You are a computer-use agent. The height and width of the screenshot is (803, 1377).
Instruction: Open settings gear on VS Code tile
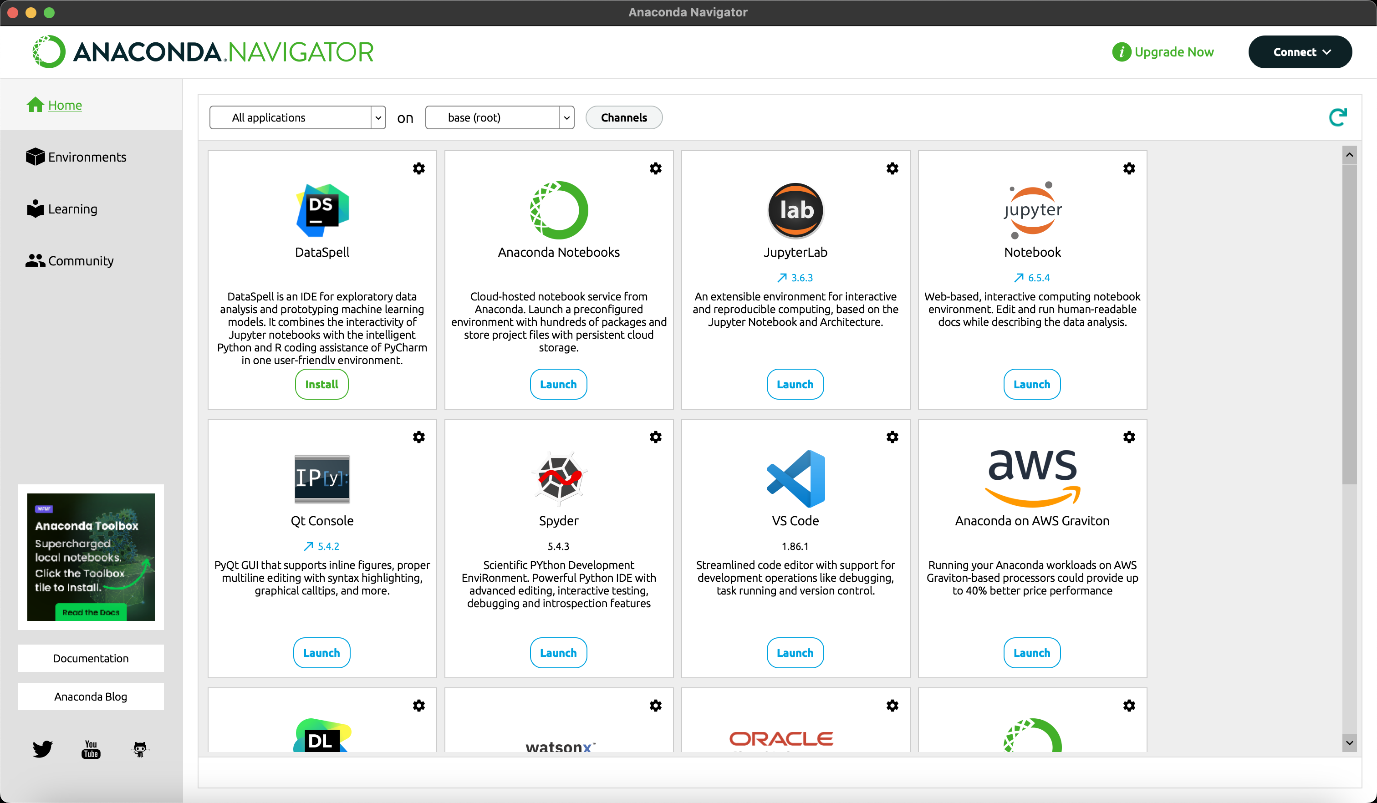pyautogui.click(x=892, y=437)
